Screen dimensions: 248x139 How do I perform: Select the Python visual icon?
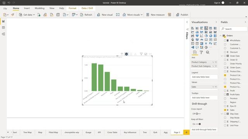tap(211, 44)
